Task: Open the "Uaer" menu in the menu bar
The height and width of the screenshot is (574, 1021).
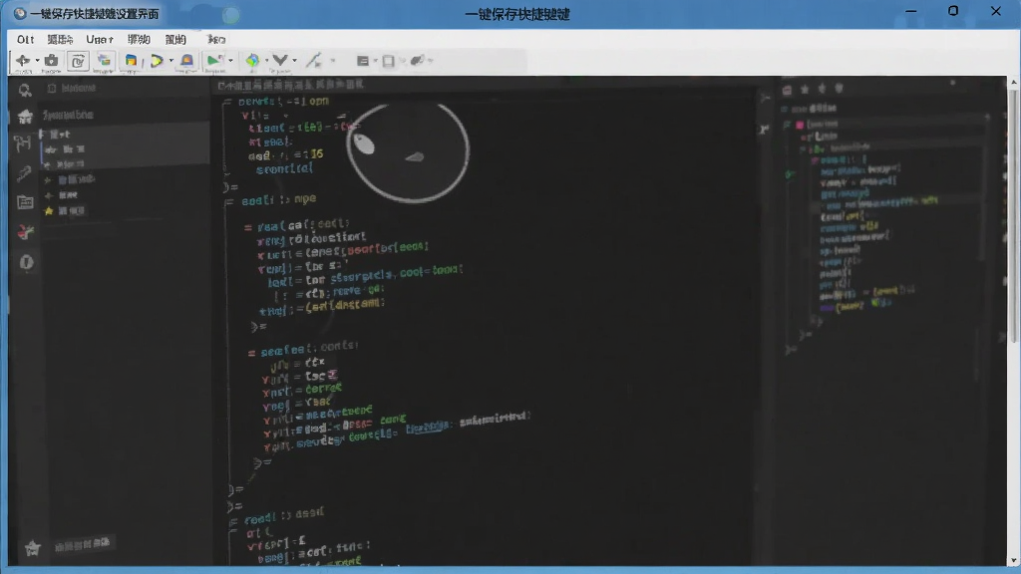Action: pyautogui.click(x=100, y=40)
